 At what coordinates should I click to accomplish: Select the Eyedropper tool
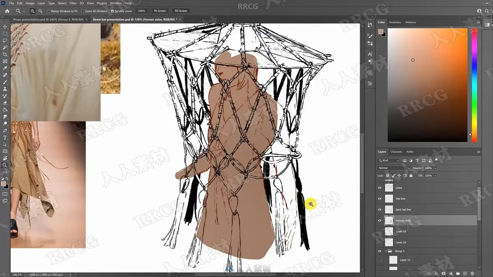[x=5, y=68]
